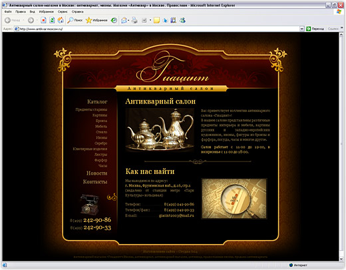
Task: Open the Контакты sidebar link
Action: 95,182
